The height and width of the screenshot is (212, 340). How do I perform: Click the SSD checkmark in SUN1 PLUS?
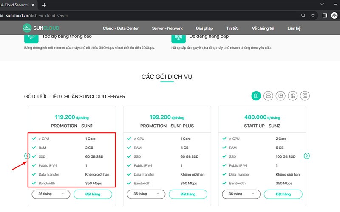pyautogui.click(x=129, y=156)
